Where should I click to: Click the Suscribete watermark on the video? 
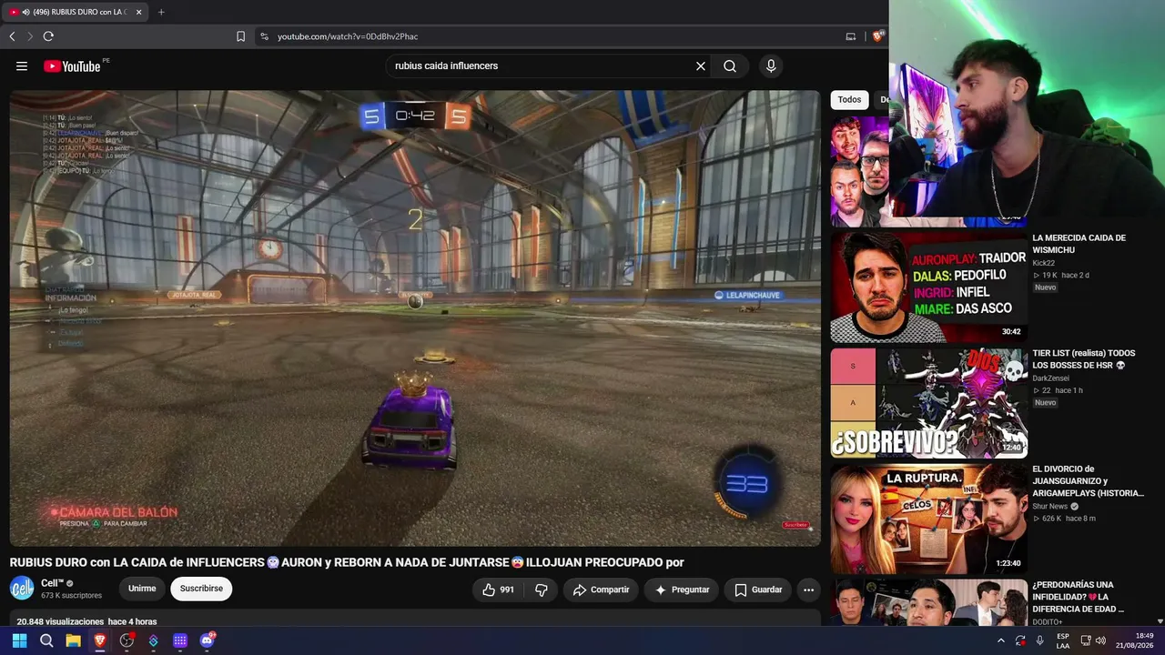point(795,525)
